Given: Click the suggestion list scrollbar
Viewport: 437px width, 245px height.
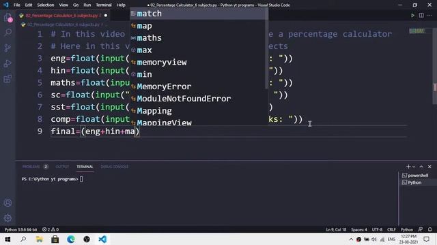Looking at the screenshot, I should [x=266, y=48].
